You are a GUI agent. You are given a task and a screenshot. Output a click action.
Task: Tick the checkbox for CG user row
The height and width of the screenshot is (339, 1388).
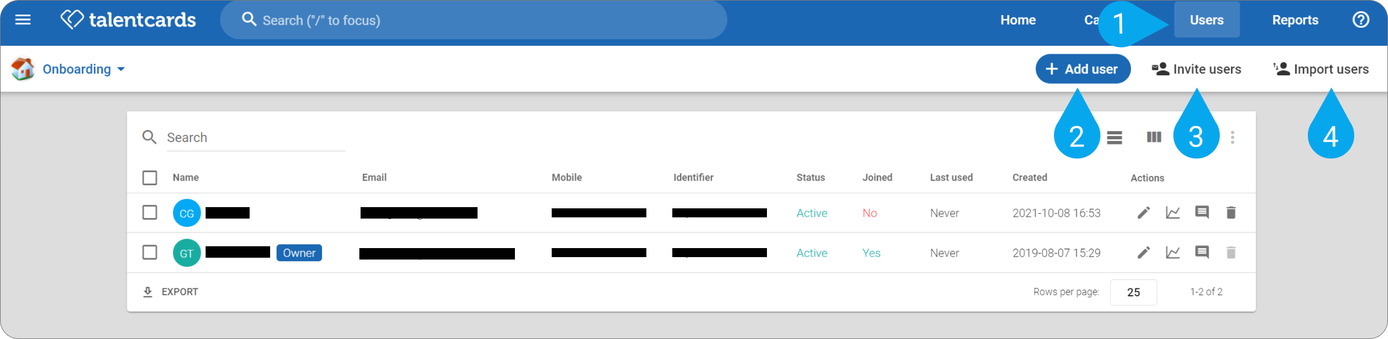150,213
